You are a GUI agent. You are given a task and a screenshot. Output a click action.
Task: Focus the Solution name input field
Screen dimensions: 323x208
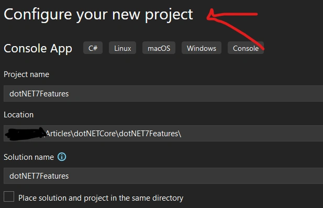163,176
